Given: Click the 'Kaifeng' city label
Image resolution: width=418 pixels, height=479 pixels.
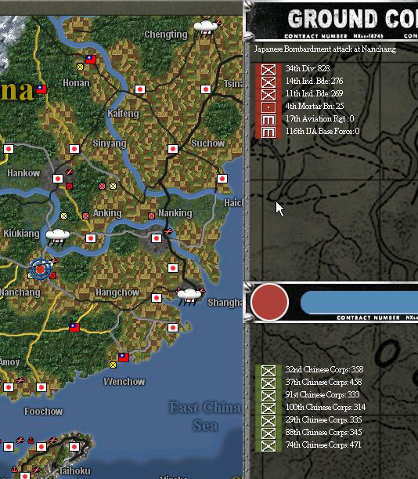Looking at the screenshot, I should 123,114.
